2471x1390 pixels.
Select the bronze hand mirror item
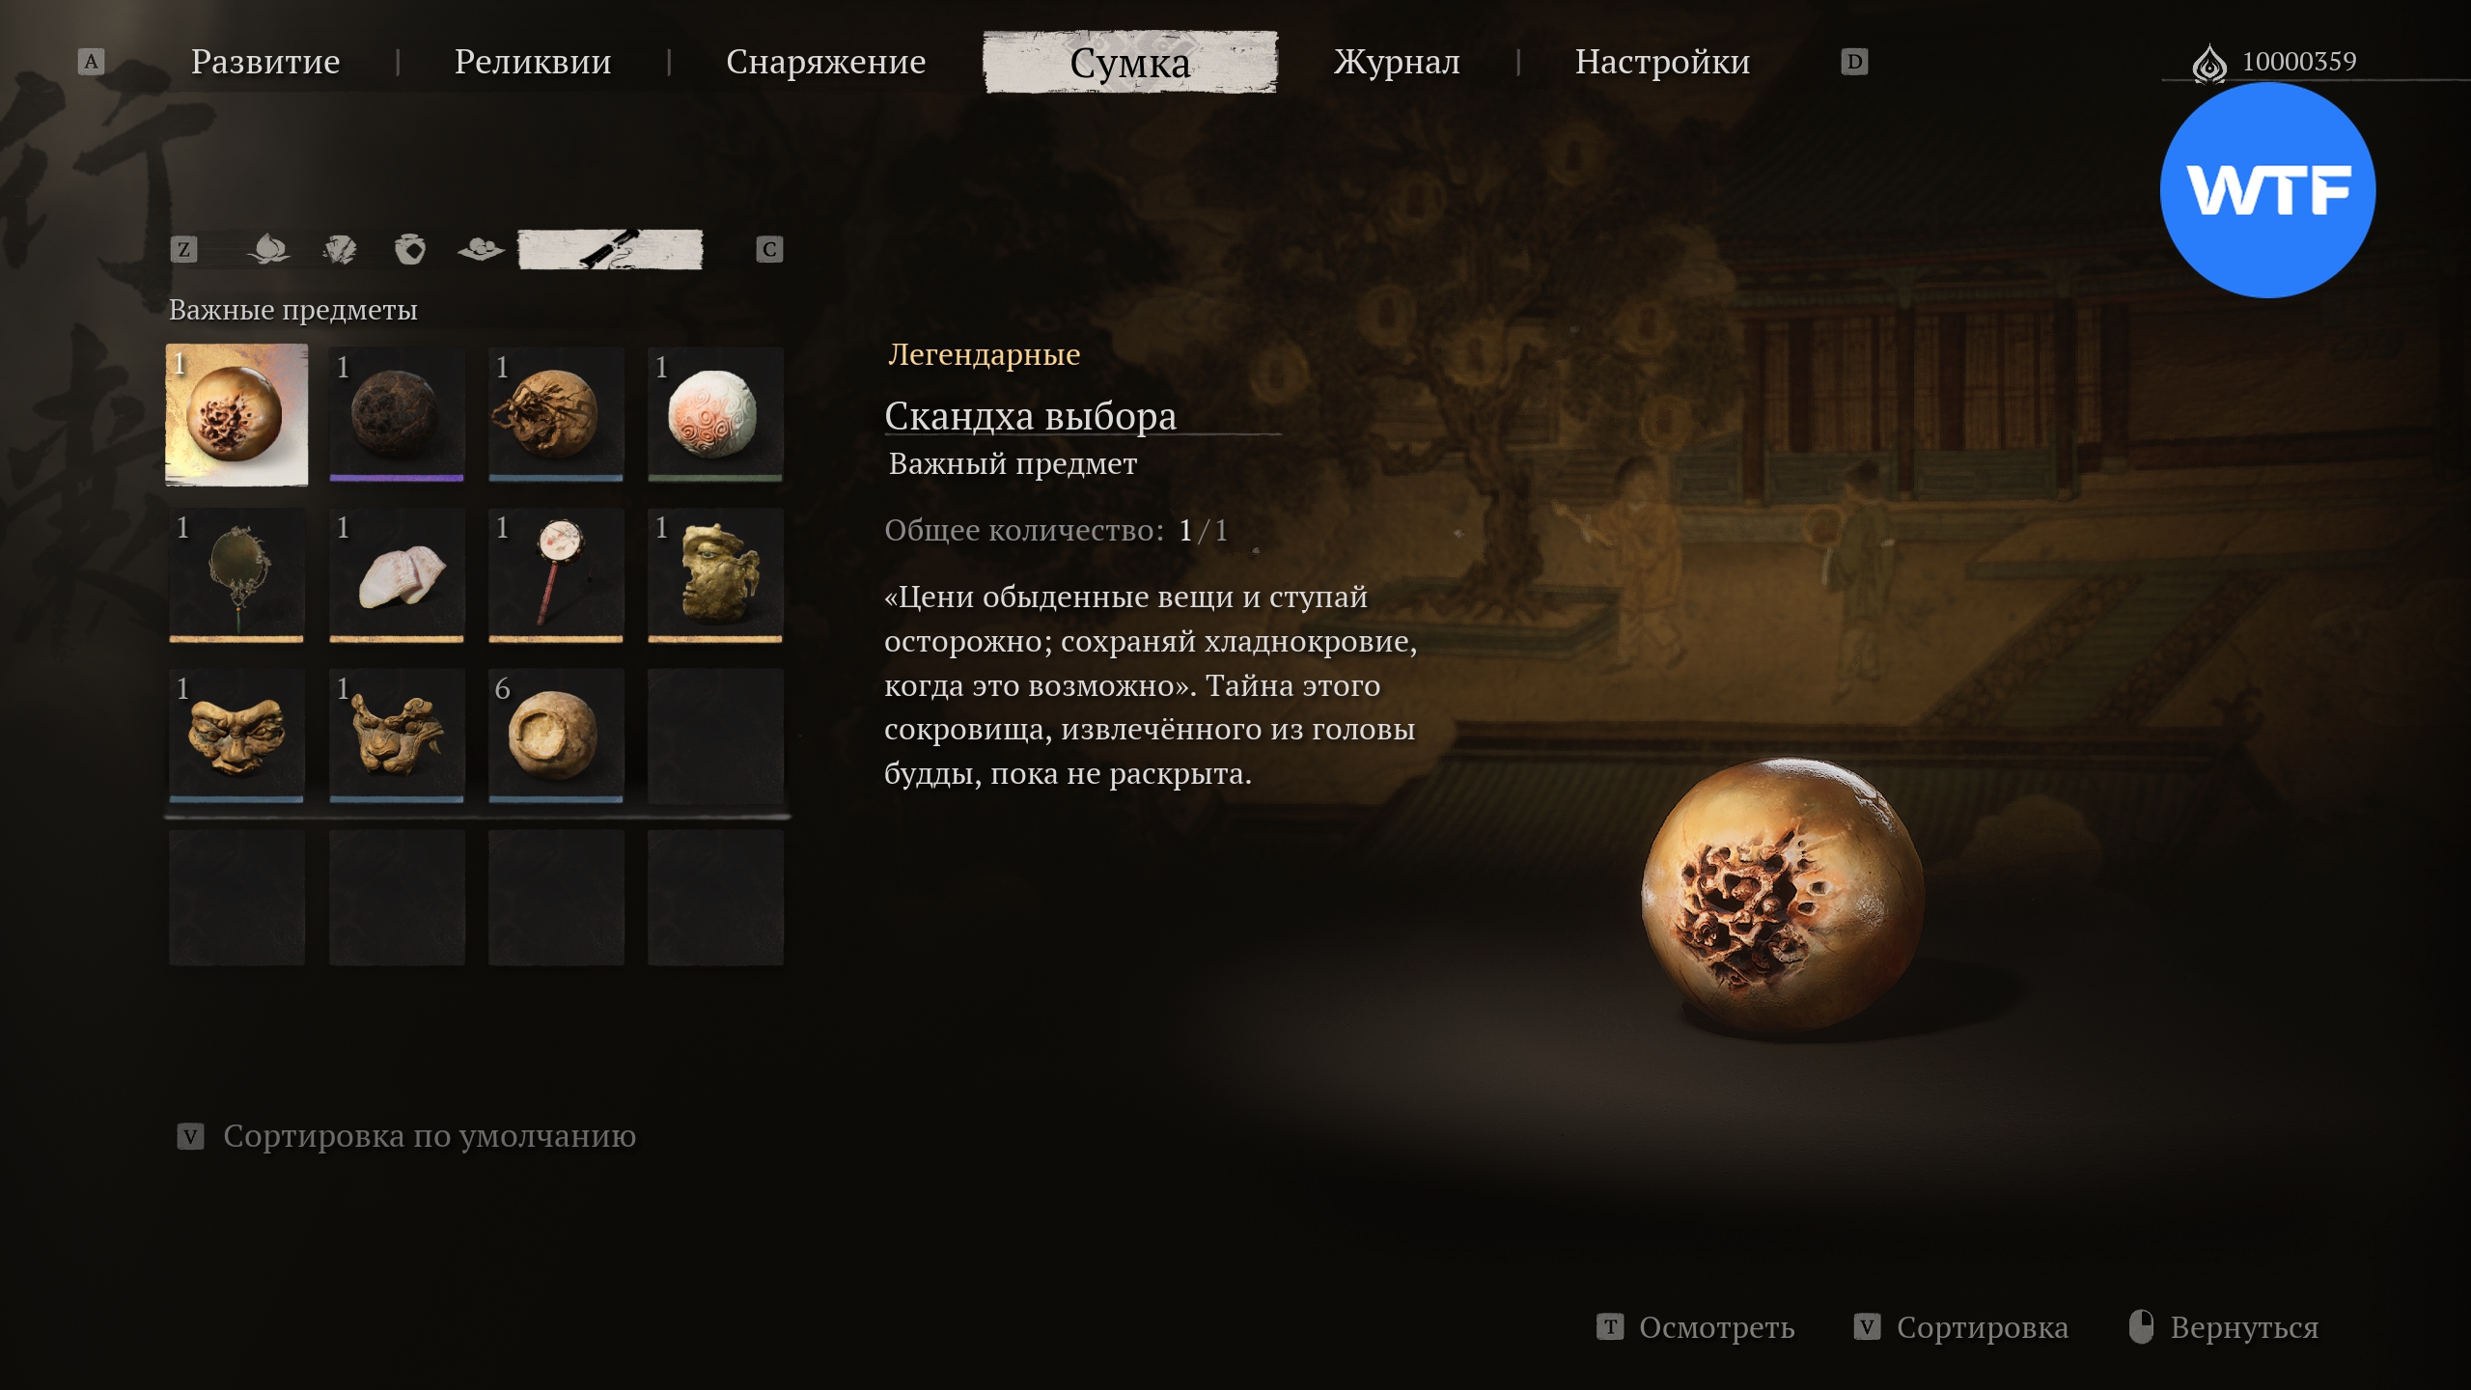(236, 575)
